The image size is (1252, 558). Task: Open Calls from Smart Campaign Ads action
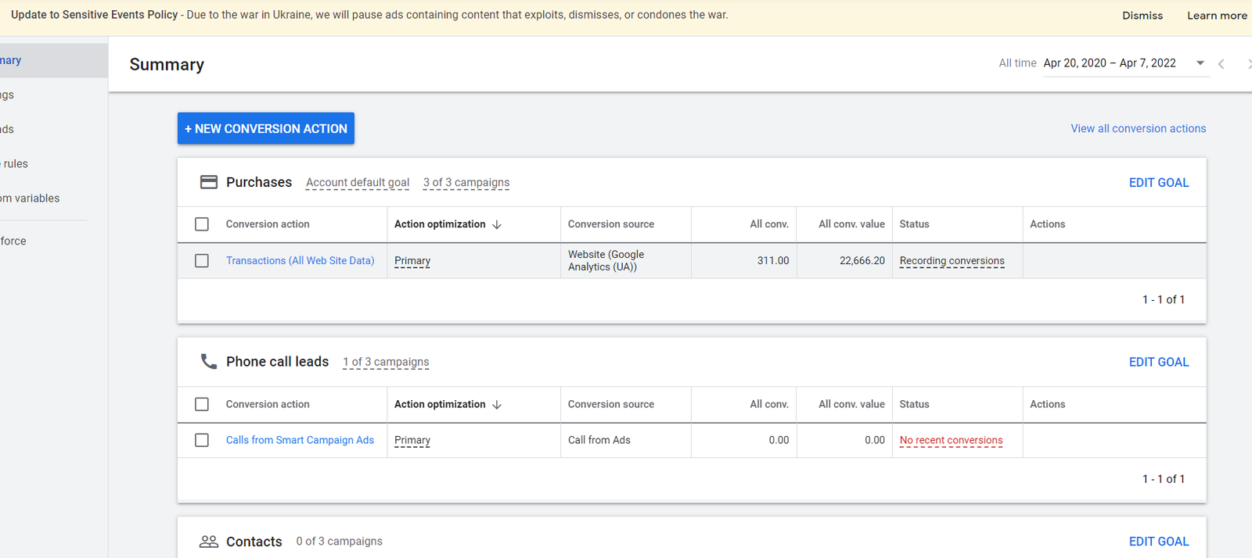(x=300, y=440)
